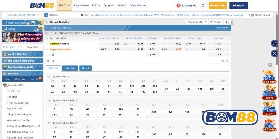The image size is (279, 139).
Task: Open the search magnifier in top bar
Action: [x=203, y=6]
